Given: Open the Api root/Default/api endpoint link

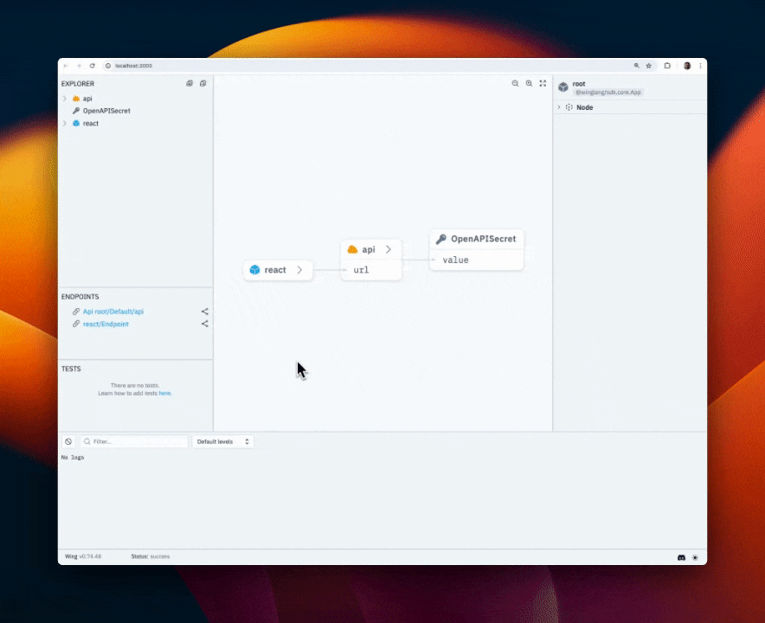Looking at the screenshot, I should [113, 311].
